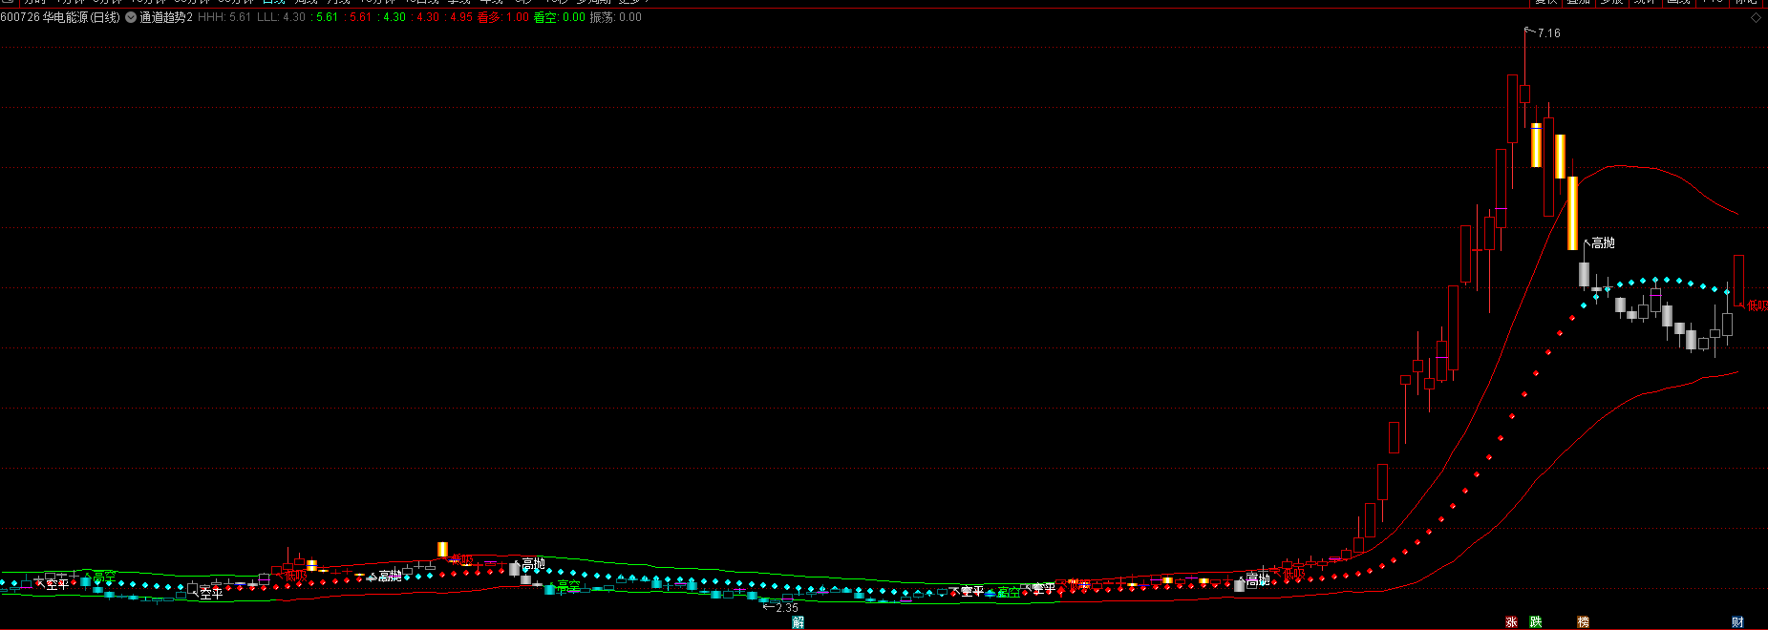
Task: Click the 通道趋势2 indicator name
Action: pyautogui.click(x=166, y=17)
